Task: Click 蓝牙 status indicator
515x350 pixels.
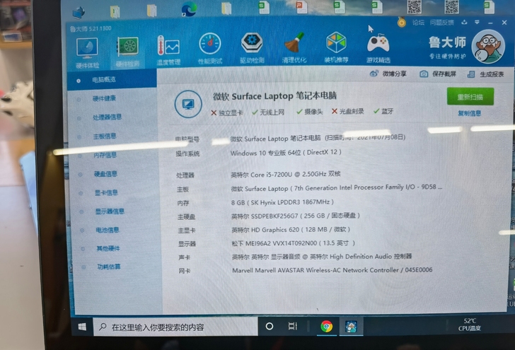Action: point(383,111)
